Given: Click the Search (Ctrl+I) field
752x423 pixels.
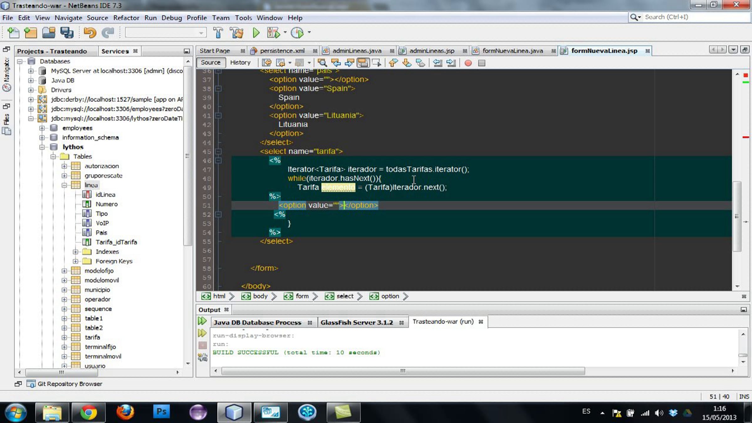Looking at the screenshot, I should tap(689, 17).
